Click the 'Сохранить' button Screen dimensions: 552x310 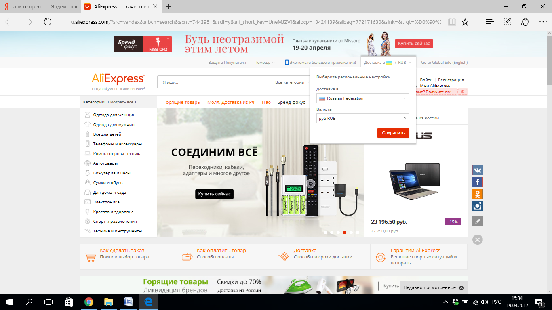point(393,133)
